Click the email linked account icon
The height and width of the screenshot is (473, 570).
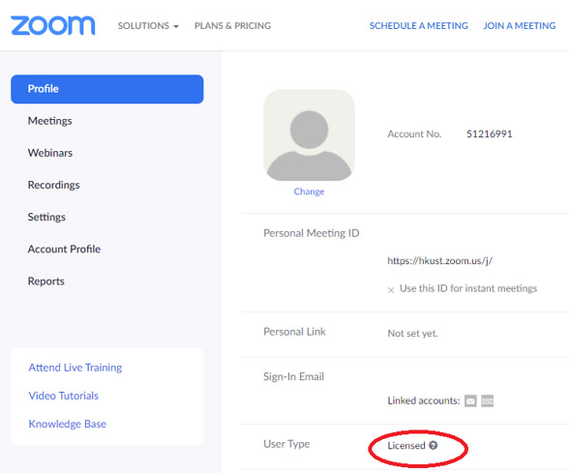point(470,400)
